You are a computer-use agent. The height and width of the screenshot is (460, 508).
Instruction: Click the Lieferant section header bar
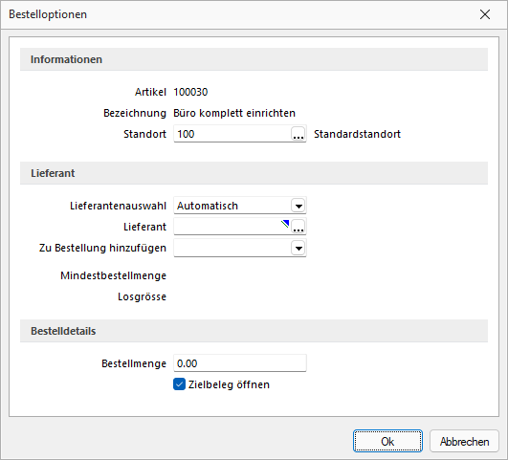click(x=254, y=173)
